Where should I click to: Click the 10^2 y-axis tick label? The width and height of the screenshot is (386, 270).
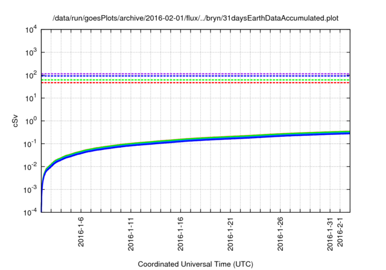[x=31, y=75]
